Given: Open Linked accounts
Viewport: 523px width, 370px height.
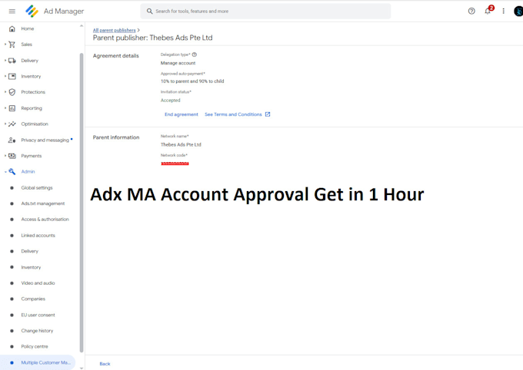Looking at the screenshot, I should pyautogui.click(x=38, y=236).
